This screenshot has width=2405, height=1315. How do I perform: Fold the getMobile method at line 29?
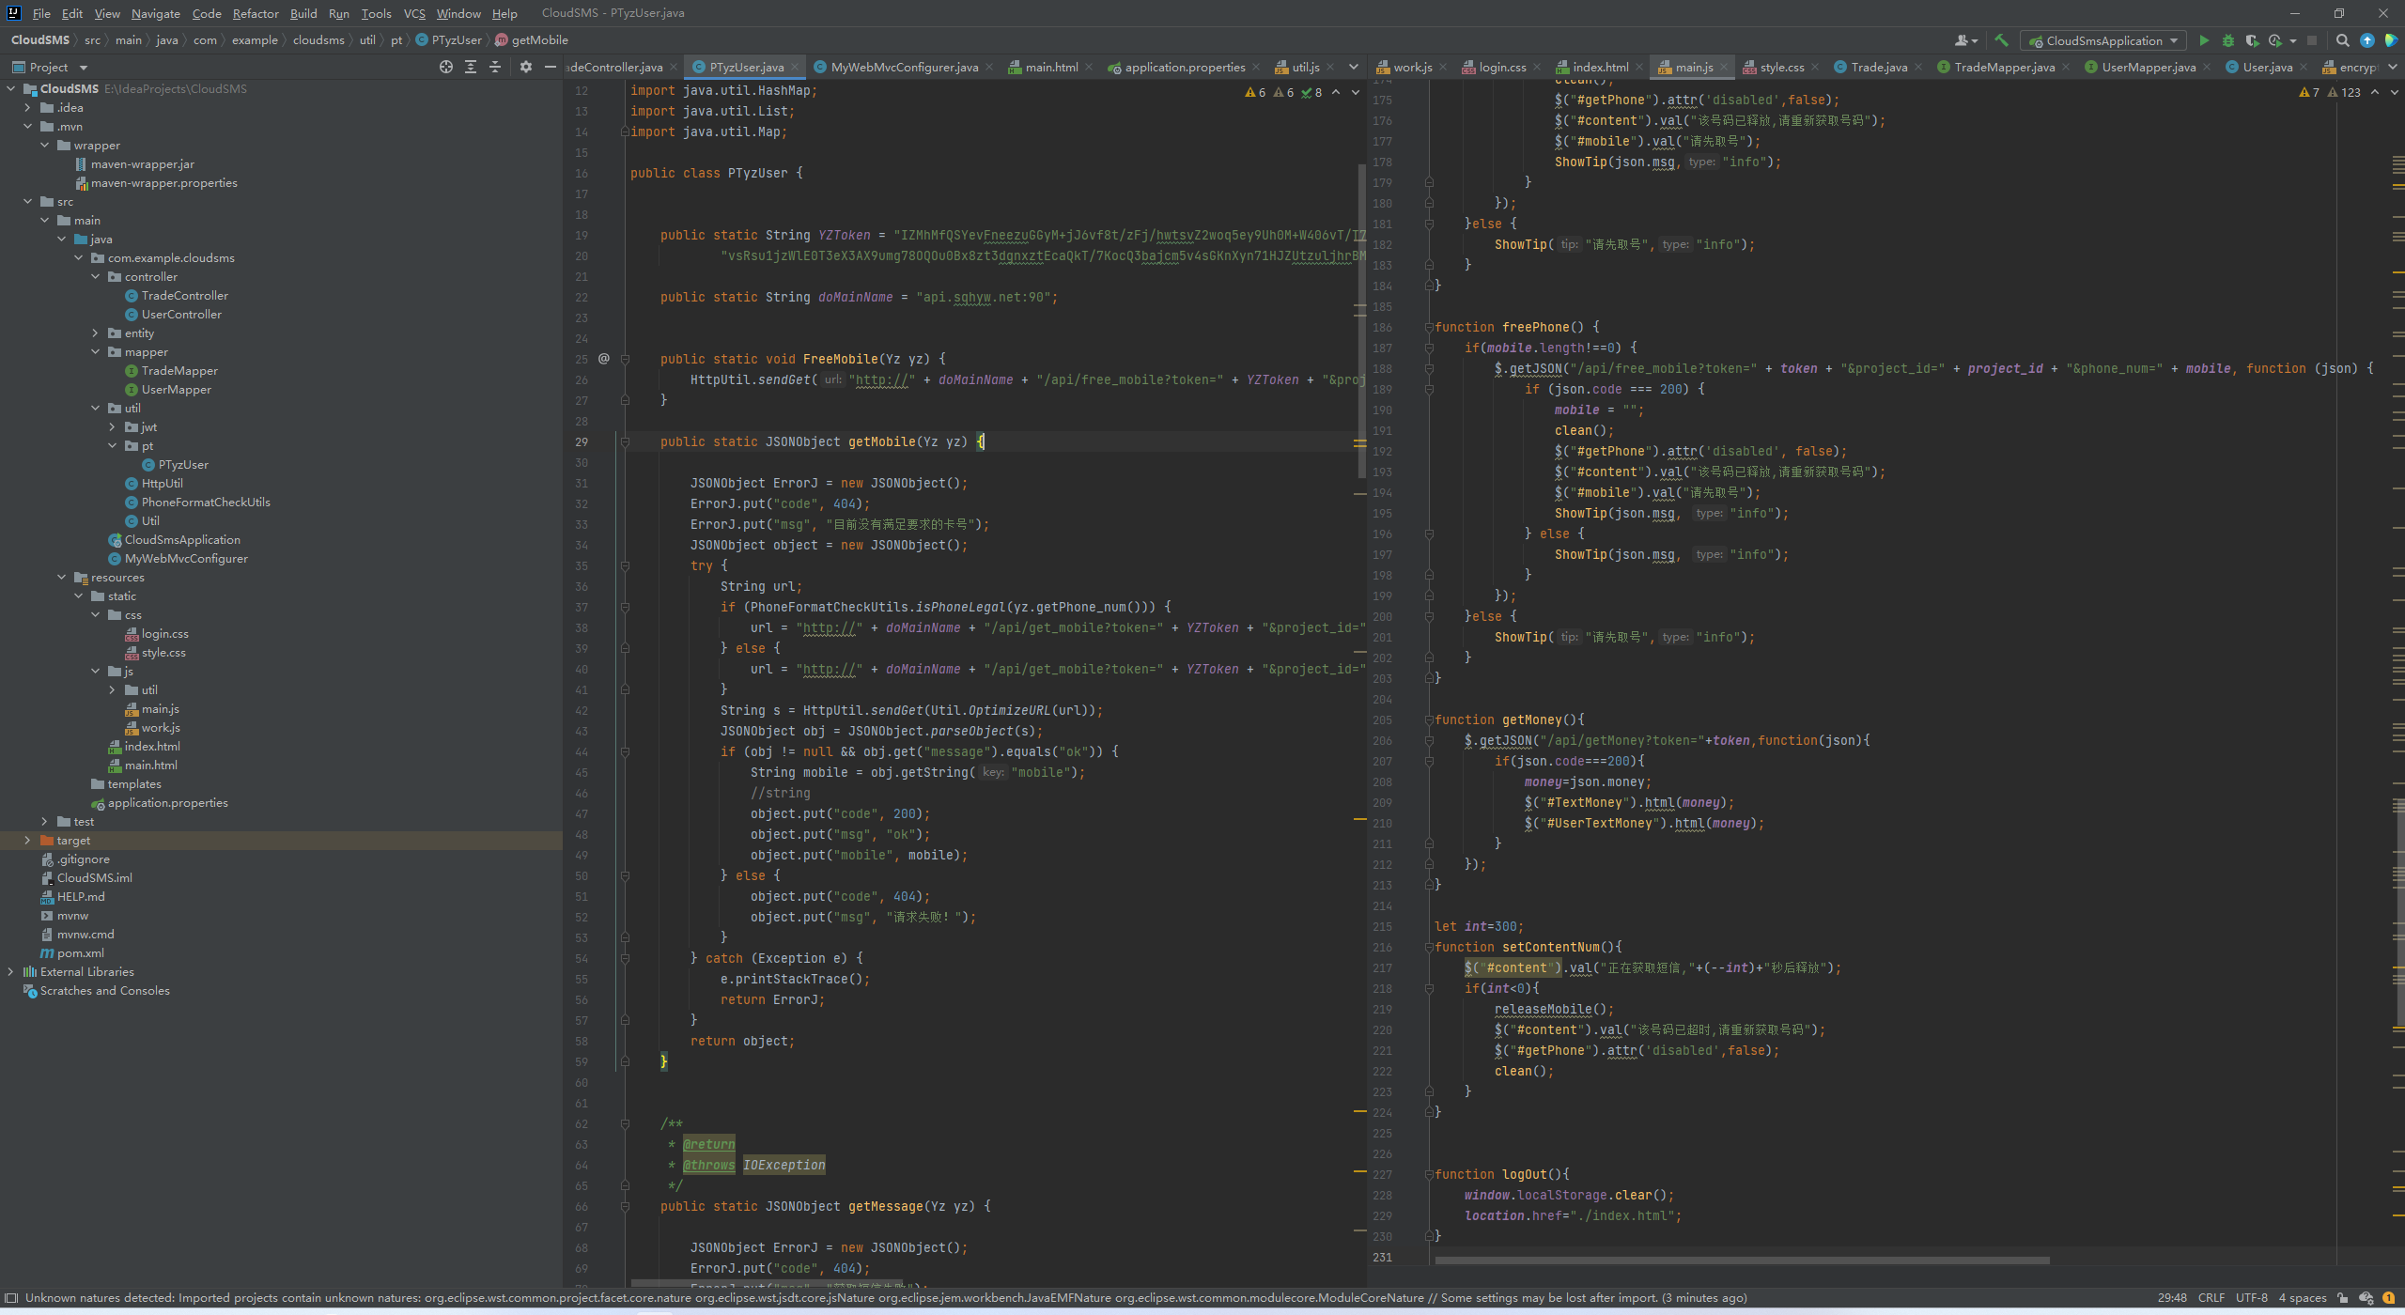point(625,441)
